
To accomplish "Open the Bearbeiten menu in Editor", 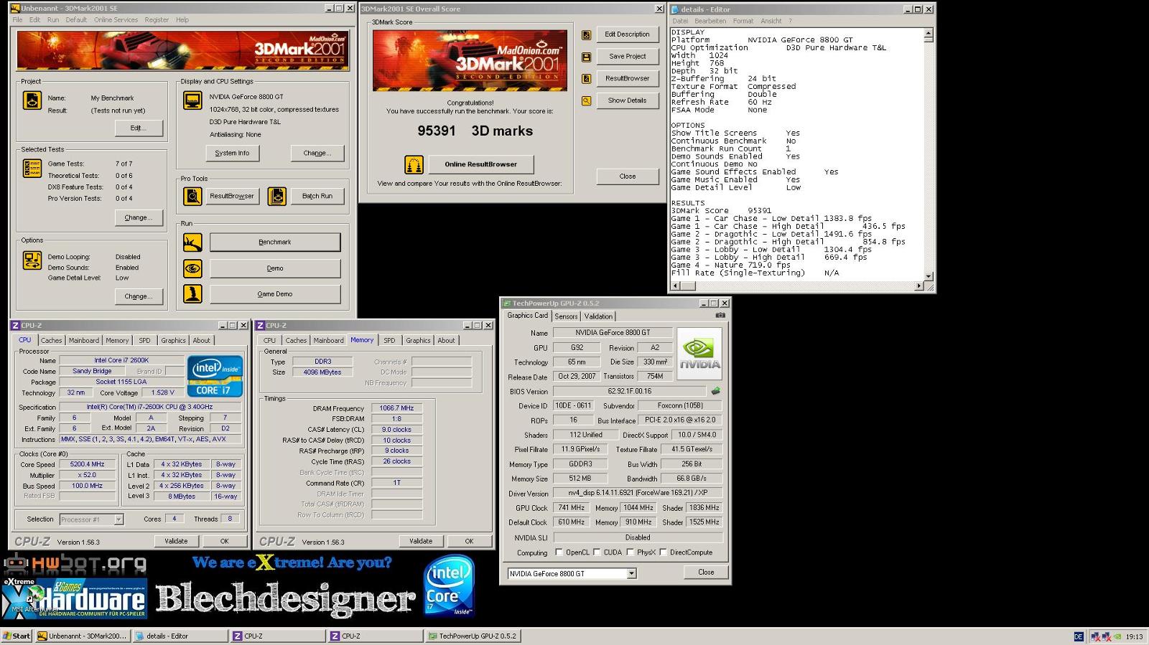I will coord(710,21).
